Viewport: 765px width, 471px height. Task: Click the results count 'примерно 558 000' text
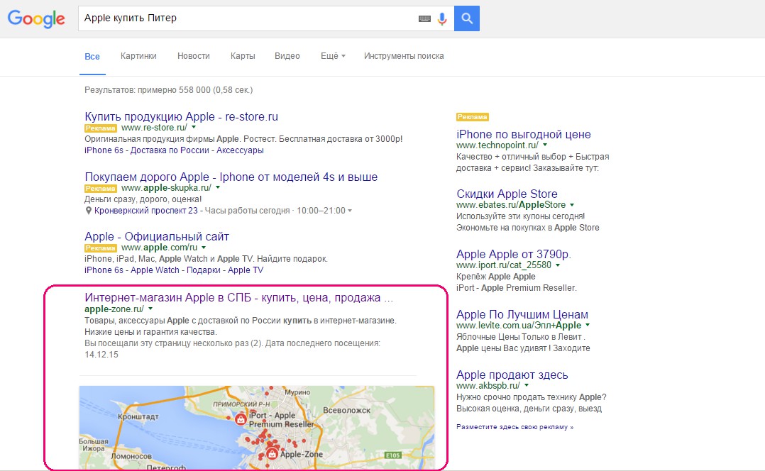(169, 89)
